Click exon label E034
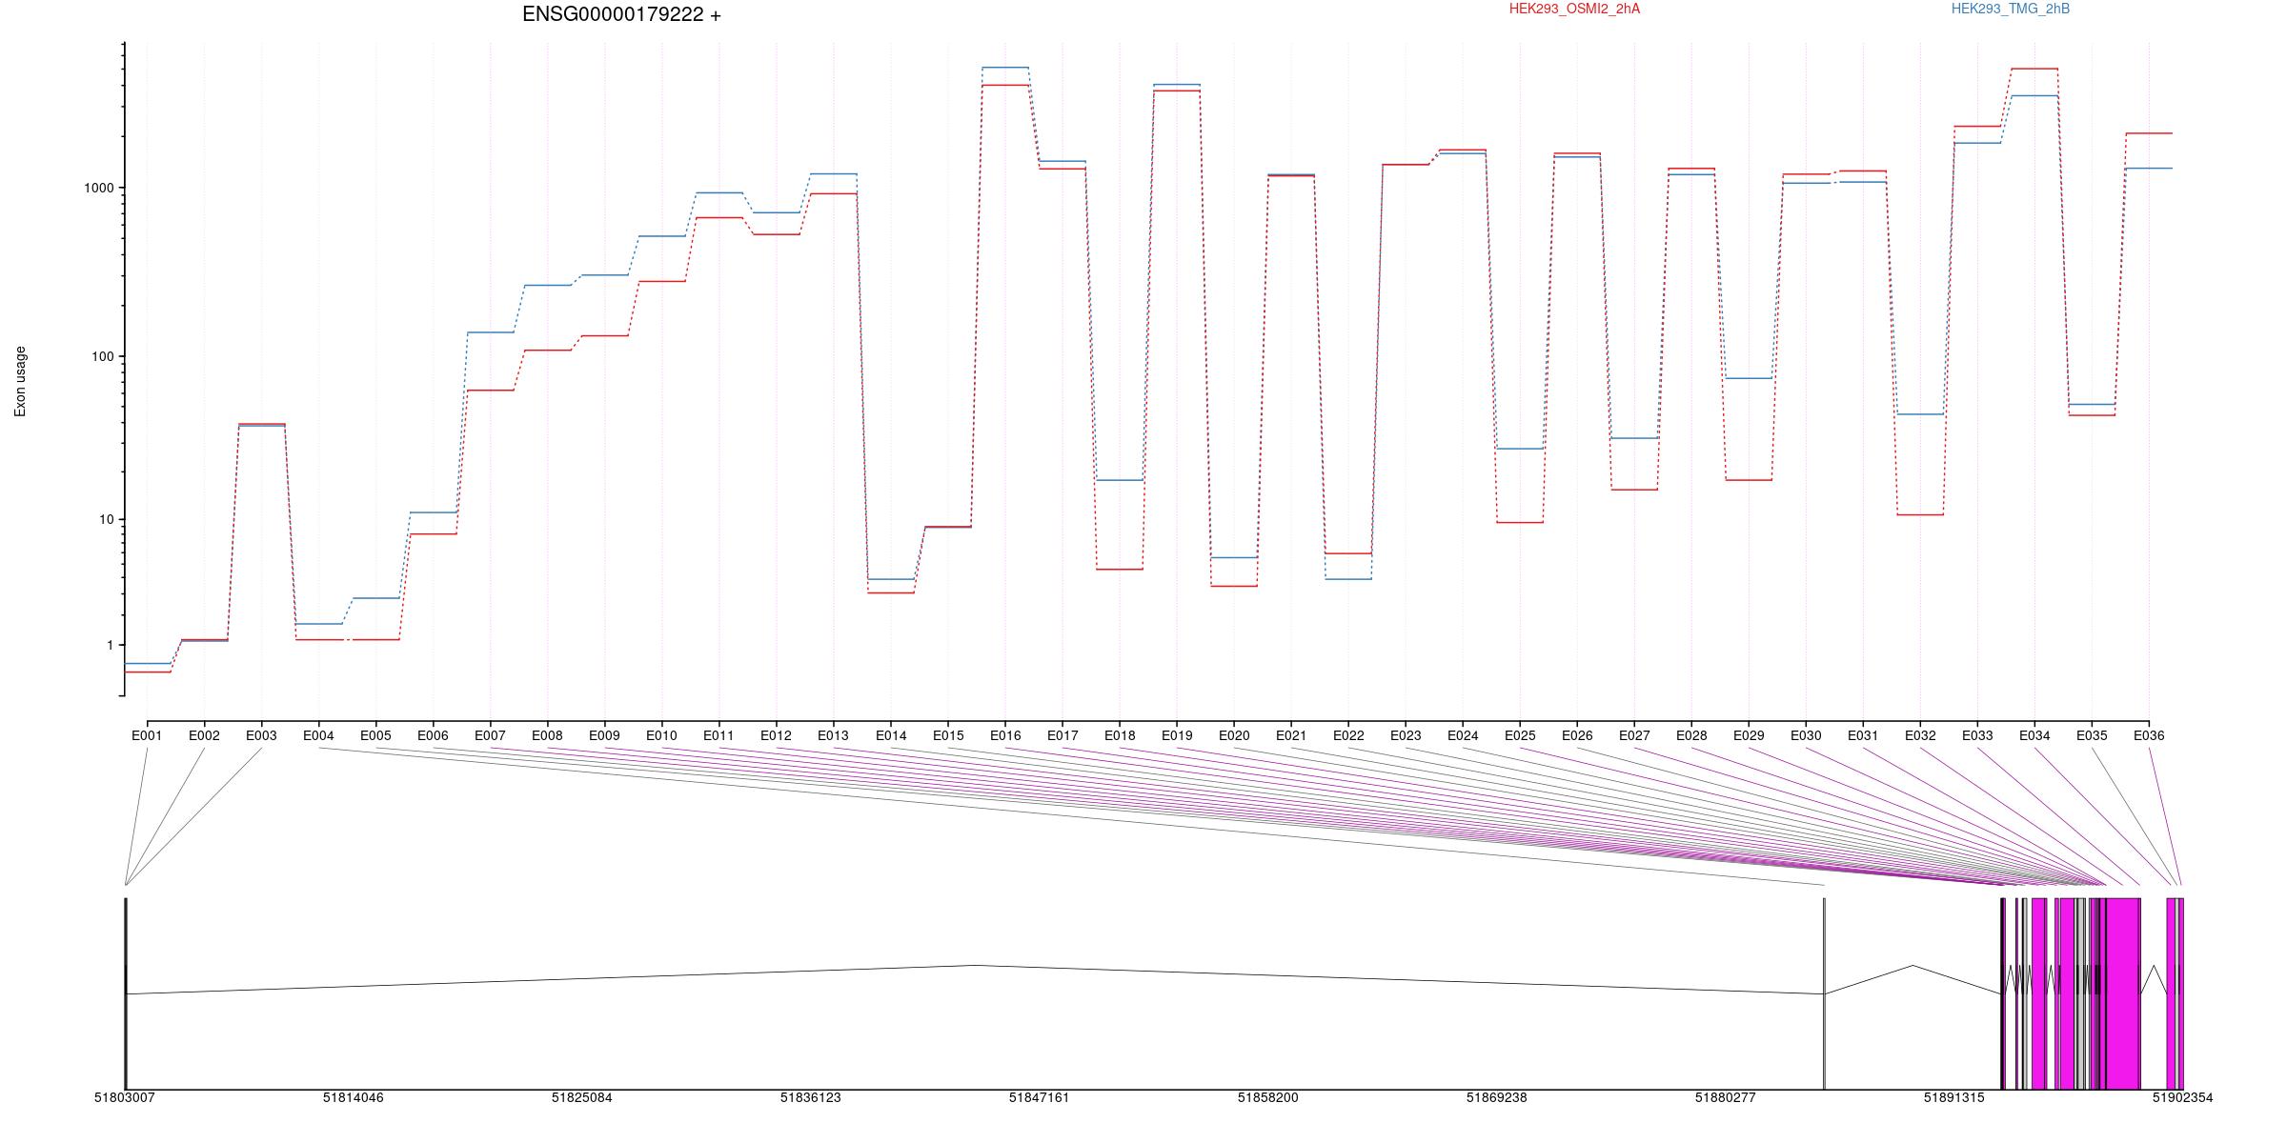Screen dimensions: 2287x1143 coord(2034,735)
